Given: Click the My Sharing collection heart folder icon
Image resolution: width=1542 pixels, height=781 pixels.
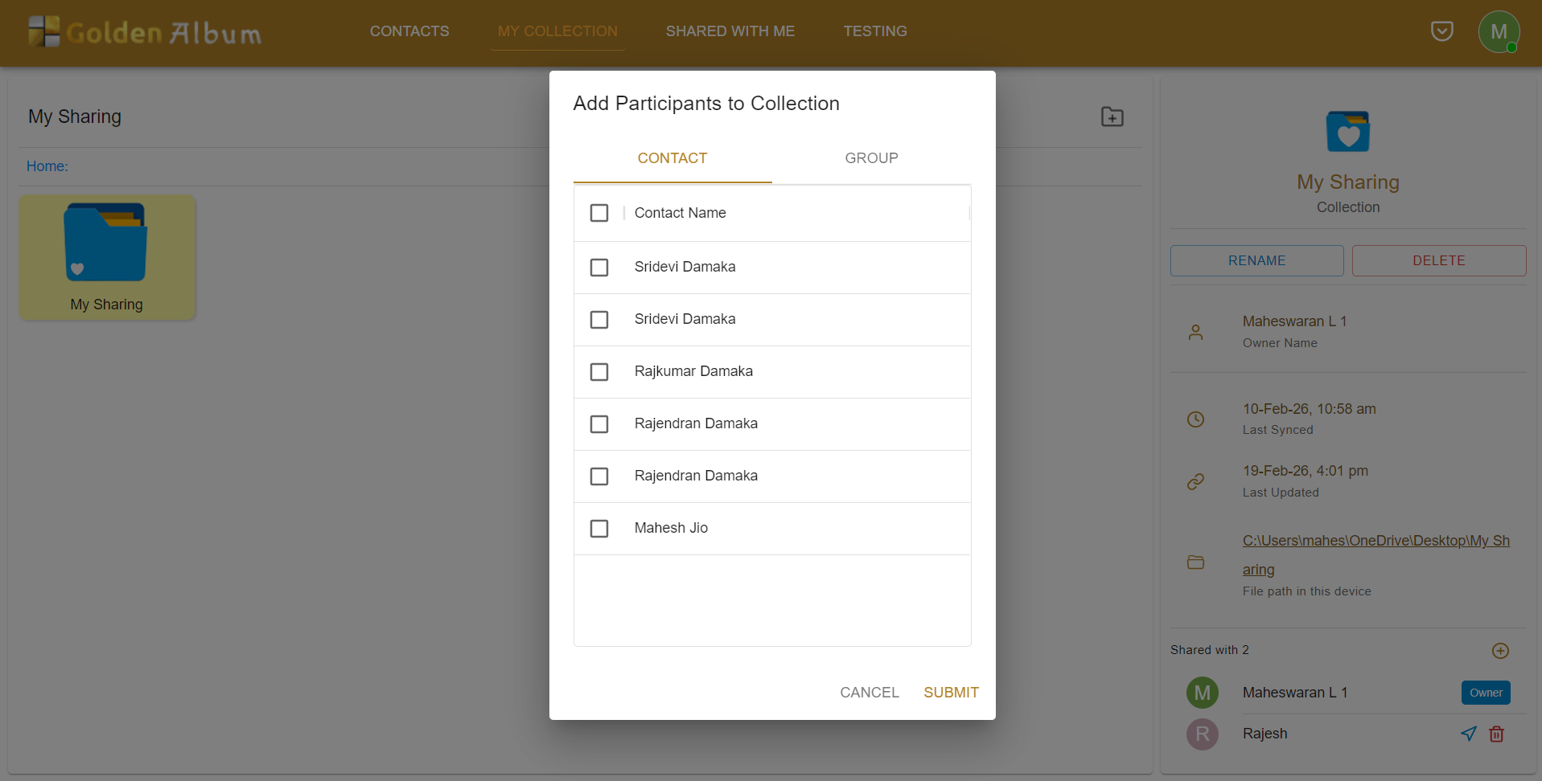Looking at the screenshot, I should tap(1347, 132).
